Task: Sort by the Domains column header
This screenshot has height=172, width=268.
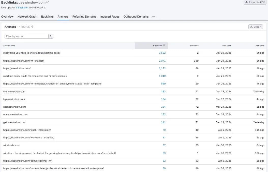Action: 194,46
